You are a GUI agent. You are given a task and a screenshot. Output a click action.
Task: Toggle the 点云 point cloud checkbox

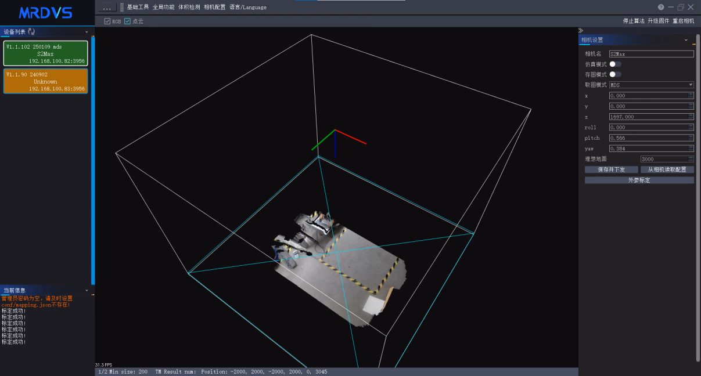(x=127, y=21)
